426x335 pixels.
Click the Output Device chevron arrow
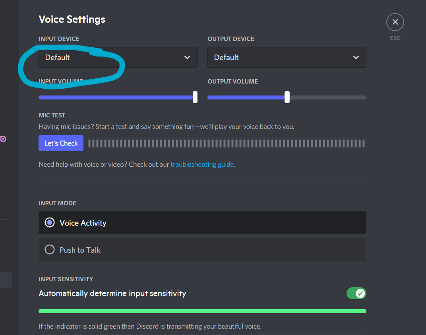point(356,57)
